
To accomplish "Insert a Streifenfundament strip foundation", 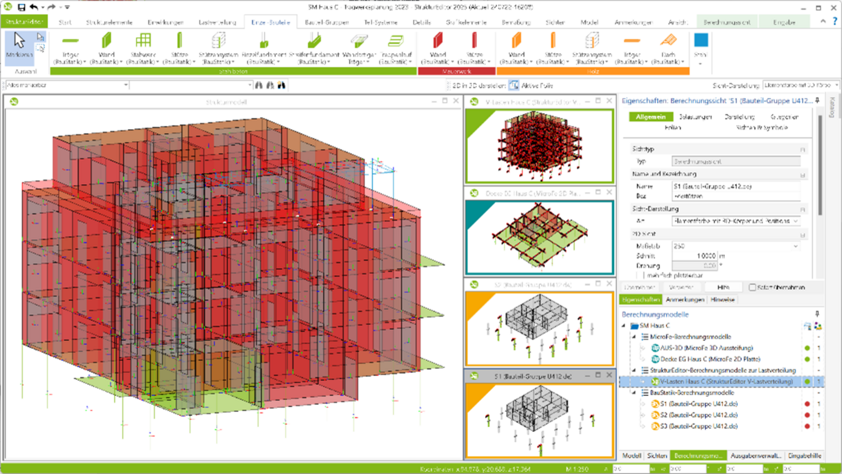I will tap(314, 48).
